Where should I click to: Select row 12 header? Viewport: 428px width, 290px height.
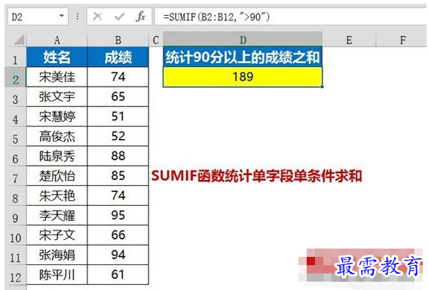click(x=16, y=275)
